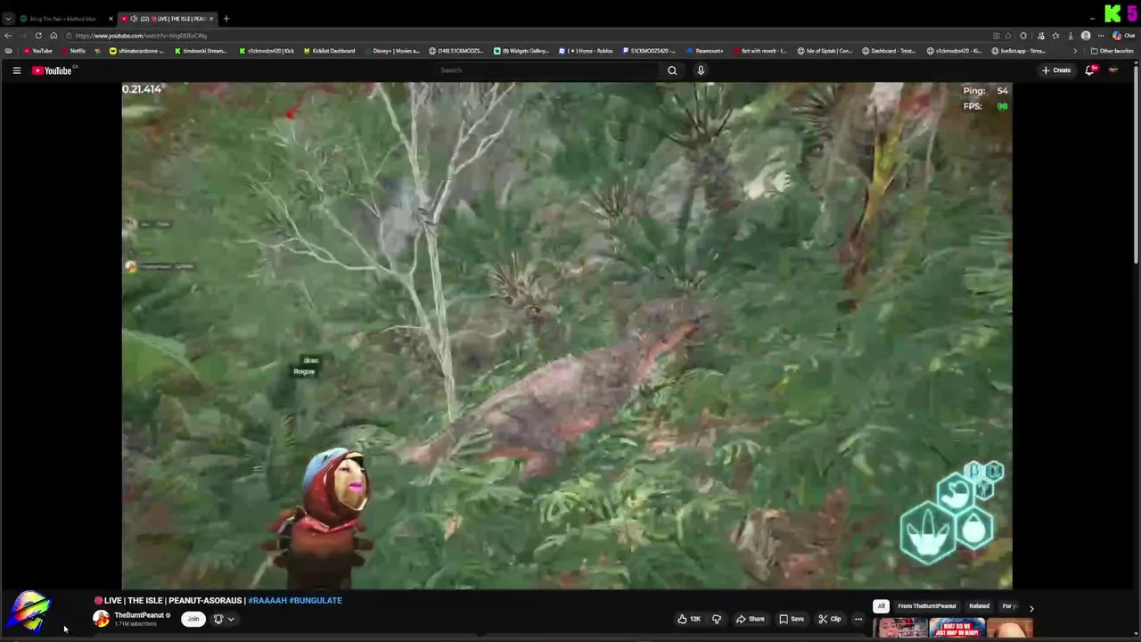Viewport: 1141px width, 642px height.
Task: Open the fart with reverb bookmark
Action: (760, 51)
